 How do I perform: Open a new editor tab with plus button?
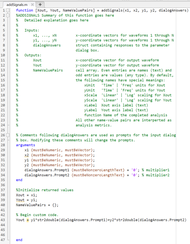pyautogui.click(x=40, y=5)
